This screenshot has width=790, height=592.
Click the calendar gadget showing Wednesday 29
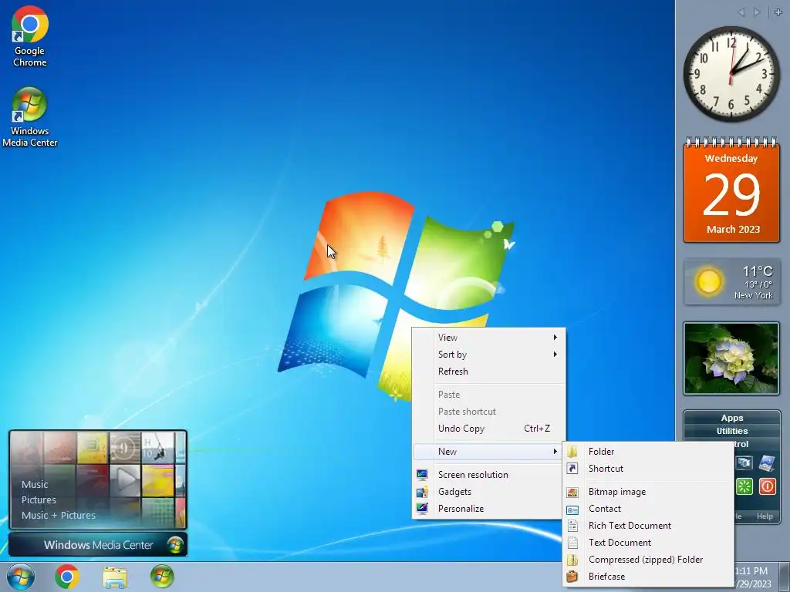(x=731, y=190)
